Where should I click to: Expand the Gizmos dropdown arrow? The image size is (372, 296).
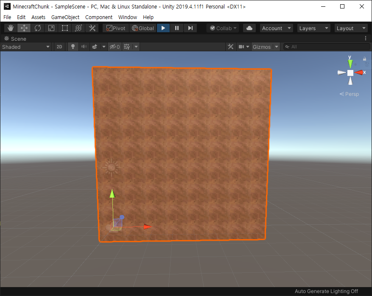(x=277, y=47)
